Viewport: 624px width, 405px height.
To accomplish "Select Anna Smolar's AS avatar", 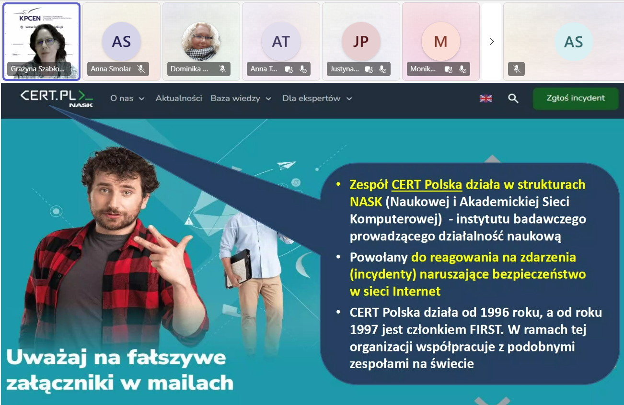I will pos(121,42).
